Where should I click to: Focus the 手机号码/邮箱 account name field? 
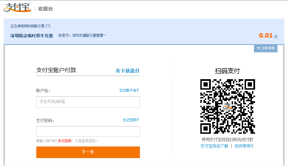pos(88,102)
